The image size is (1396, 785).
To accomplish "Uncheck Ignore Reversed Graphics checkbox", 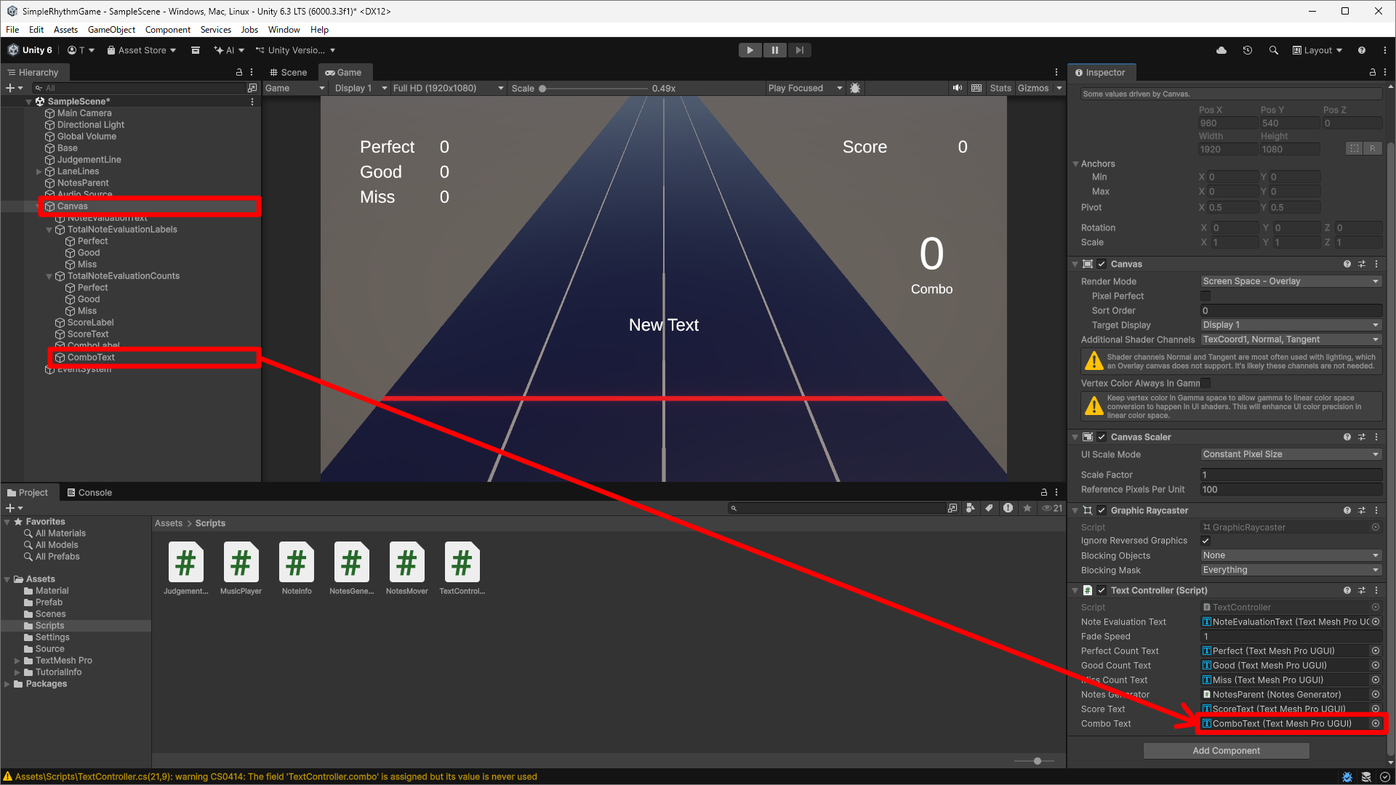I will point(1206,541).
